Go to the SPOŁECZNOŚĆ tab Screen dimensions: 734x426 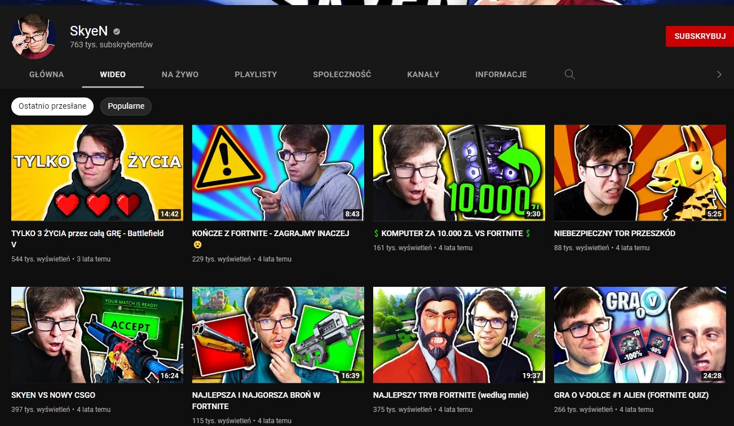pos(342,74)
